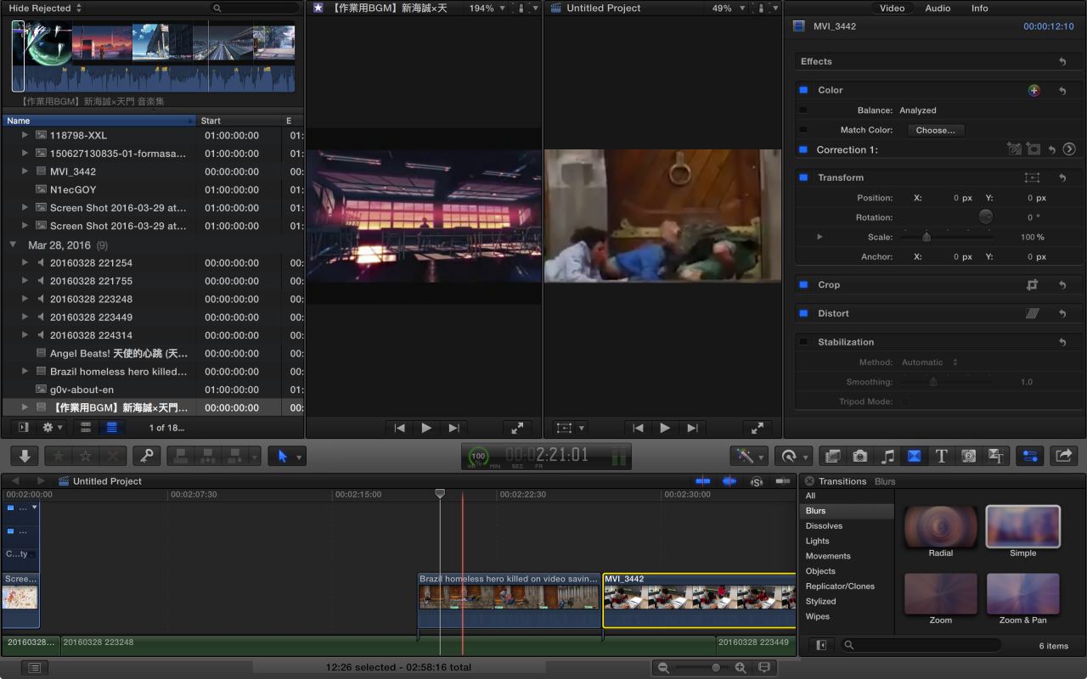Viewport: 1087px width, 679px height.
Task: Click the Share export button
Action: point(1063,456)
